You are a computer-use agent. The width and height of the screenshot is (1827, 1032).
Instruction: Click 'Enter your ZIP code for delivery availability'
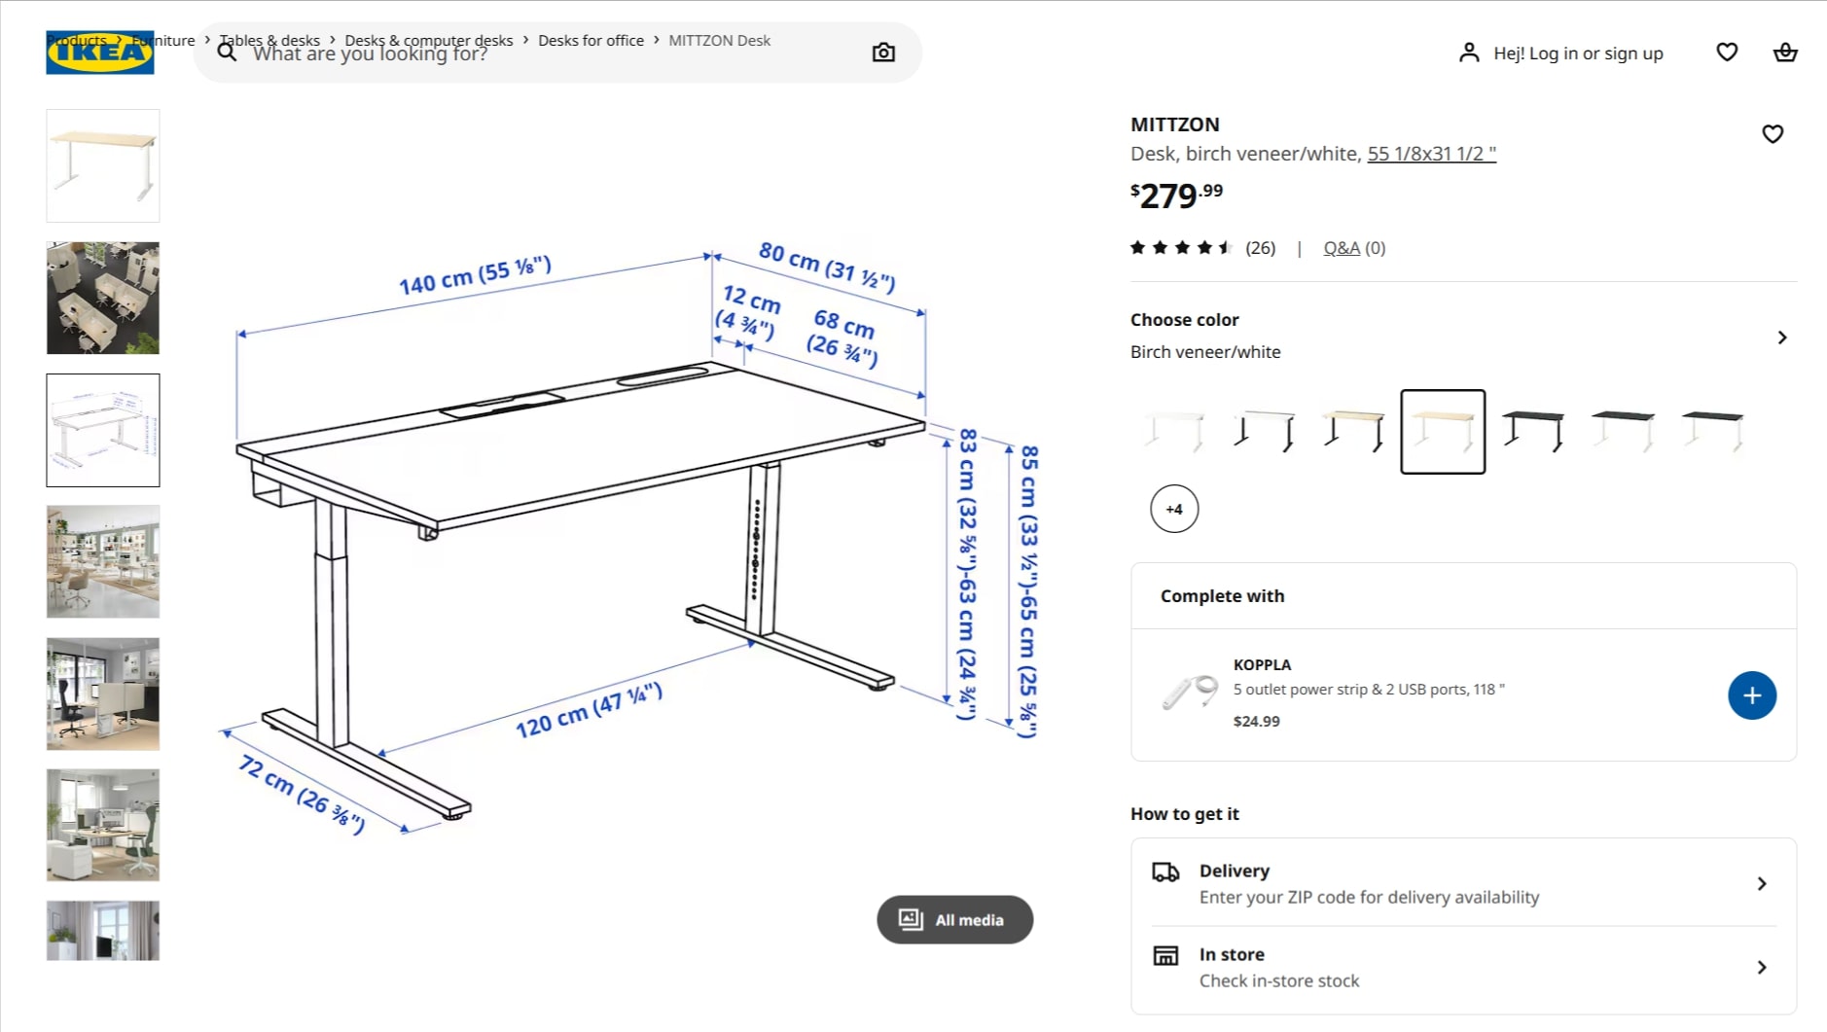[x=1369, y=897]
